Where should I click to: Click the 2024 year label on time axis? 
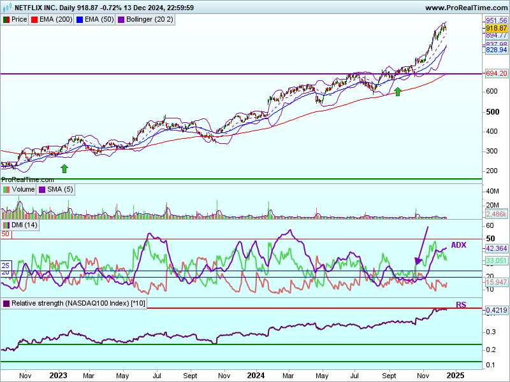(x=256, y=376)
